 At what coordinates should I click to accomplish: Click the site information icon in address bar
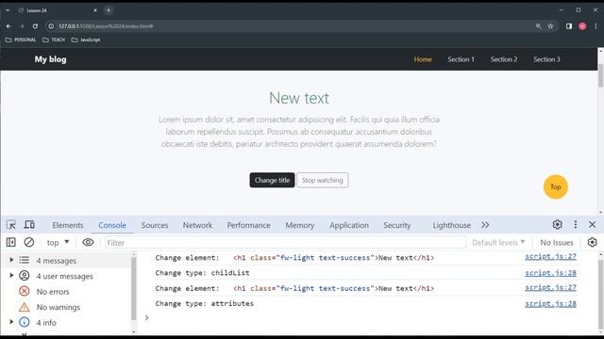(51, 26)
